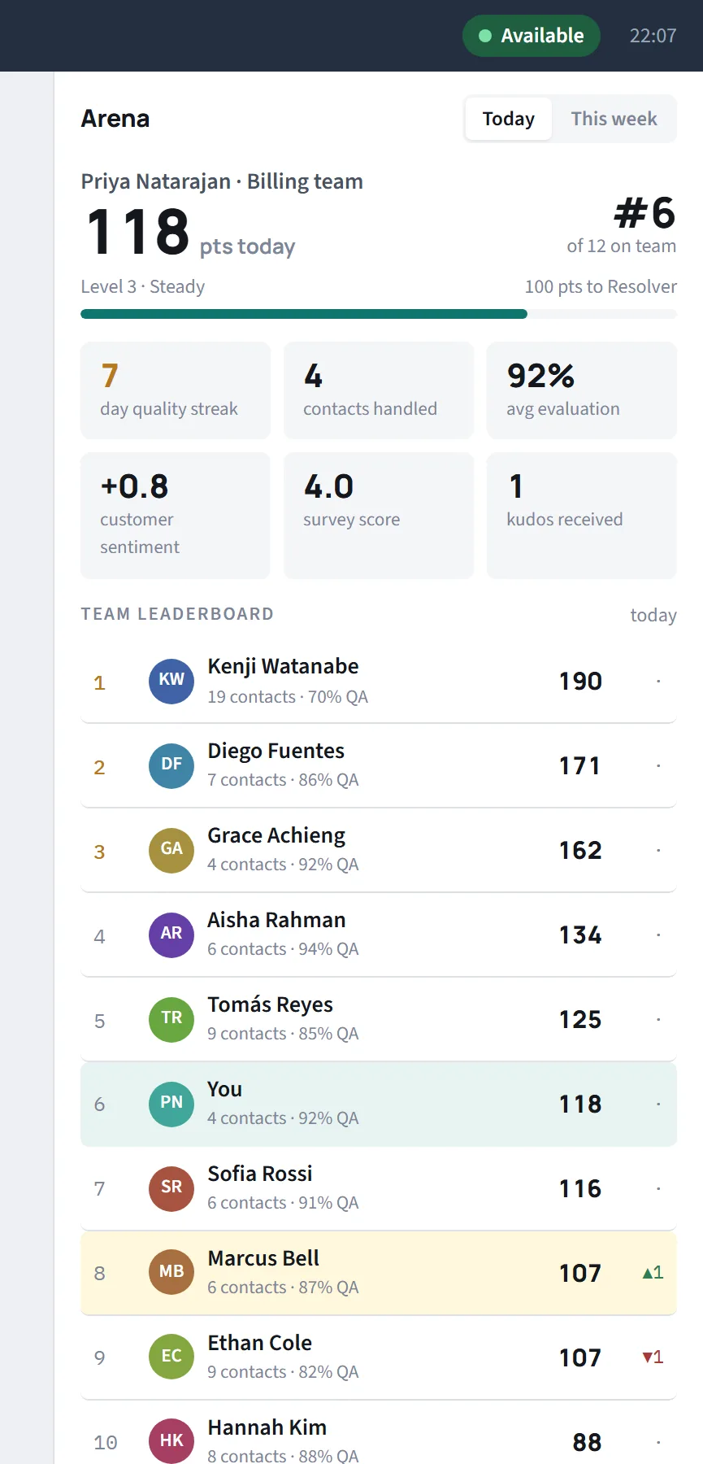Click Marcus Bell's MB avatar

(x=171, y=1274)
